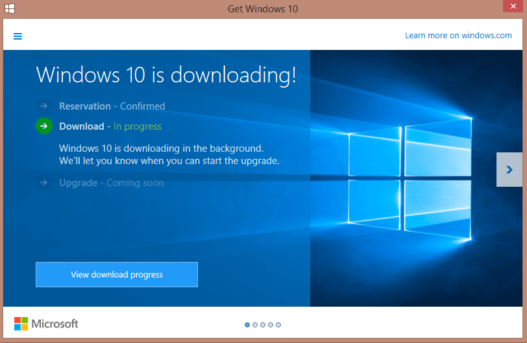Select the second pagination dot

255,325
